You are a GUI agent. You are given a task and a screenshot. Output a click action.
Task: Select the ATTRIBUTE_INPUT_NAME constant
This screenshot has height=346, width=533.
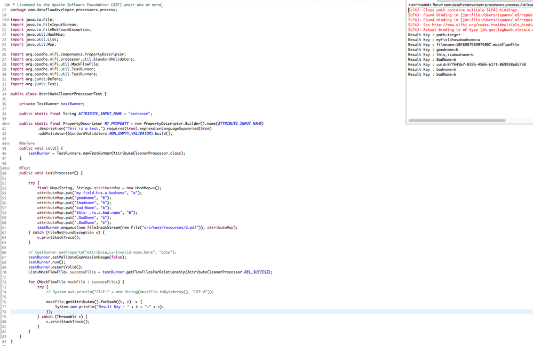(x=101, y=113)
